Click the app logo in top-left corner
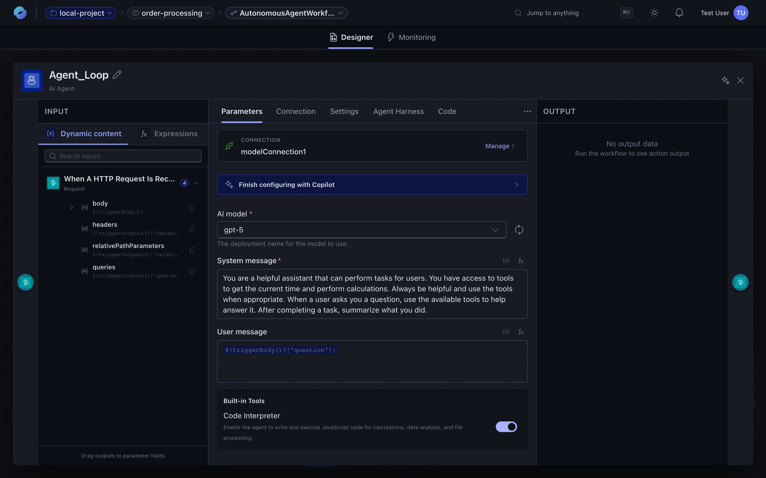766x478 pixels. 20,13
